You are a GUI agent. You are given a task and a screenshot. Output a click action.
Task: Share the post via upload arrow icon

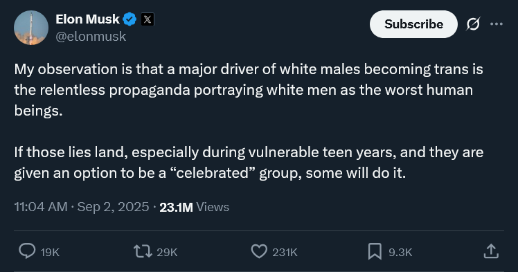(491, 251)
